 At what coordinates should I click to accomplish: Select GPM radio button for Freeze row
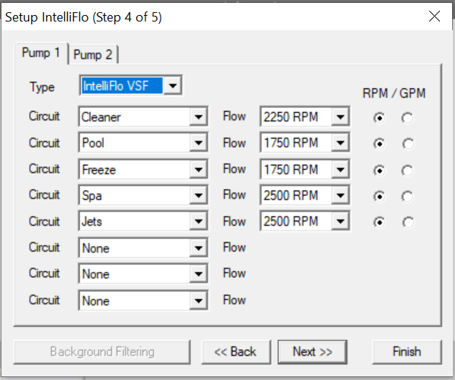(408, 171)
